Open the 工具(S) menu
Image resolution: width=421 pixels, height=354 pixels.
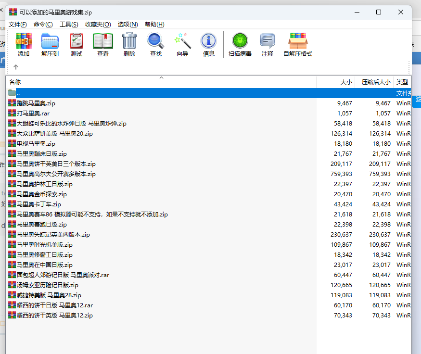tap(69, 25)
